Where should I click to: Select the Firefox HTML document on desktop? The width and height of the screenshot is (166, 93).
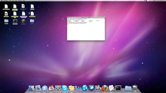tap(6, 14)
